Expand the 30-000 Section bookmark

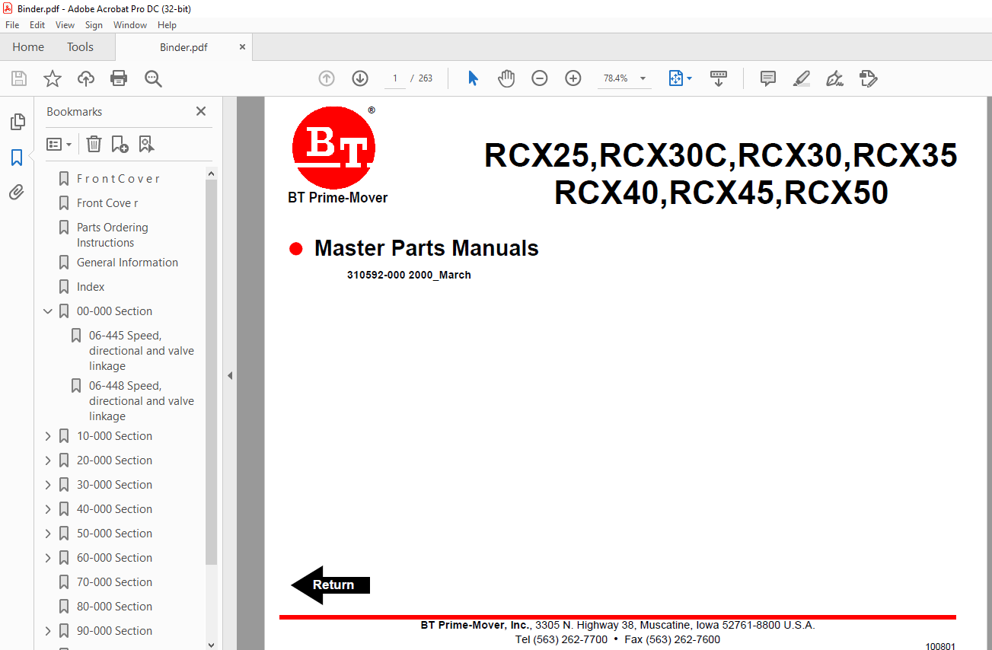click(48, 485)
